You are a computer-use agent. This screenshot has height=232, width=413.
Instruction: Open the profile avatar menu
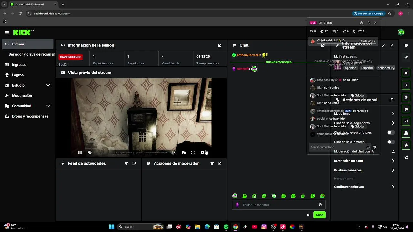click(401, 32)
